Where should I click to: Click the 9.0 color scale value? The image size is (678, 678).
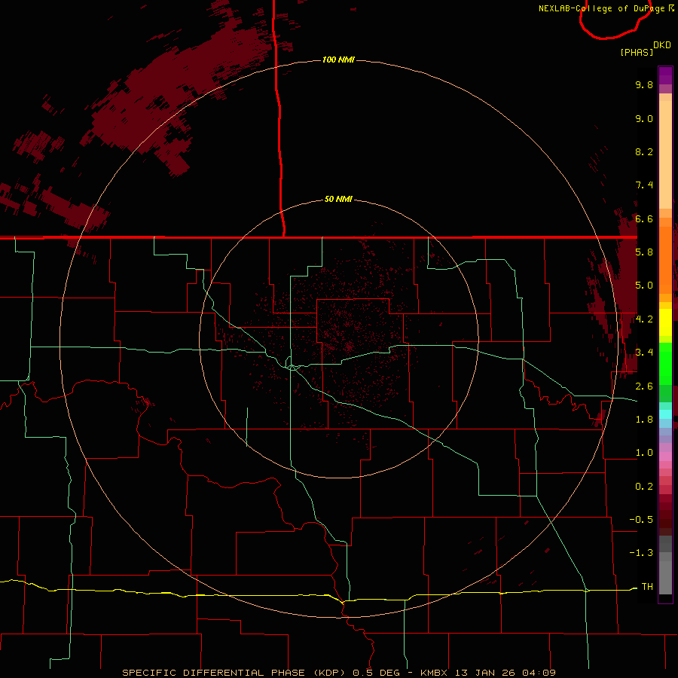tap(644, 118)
